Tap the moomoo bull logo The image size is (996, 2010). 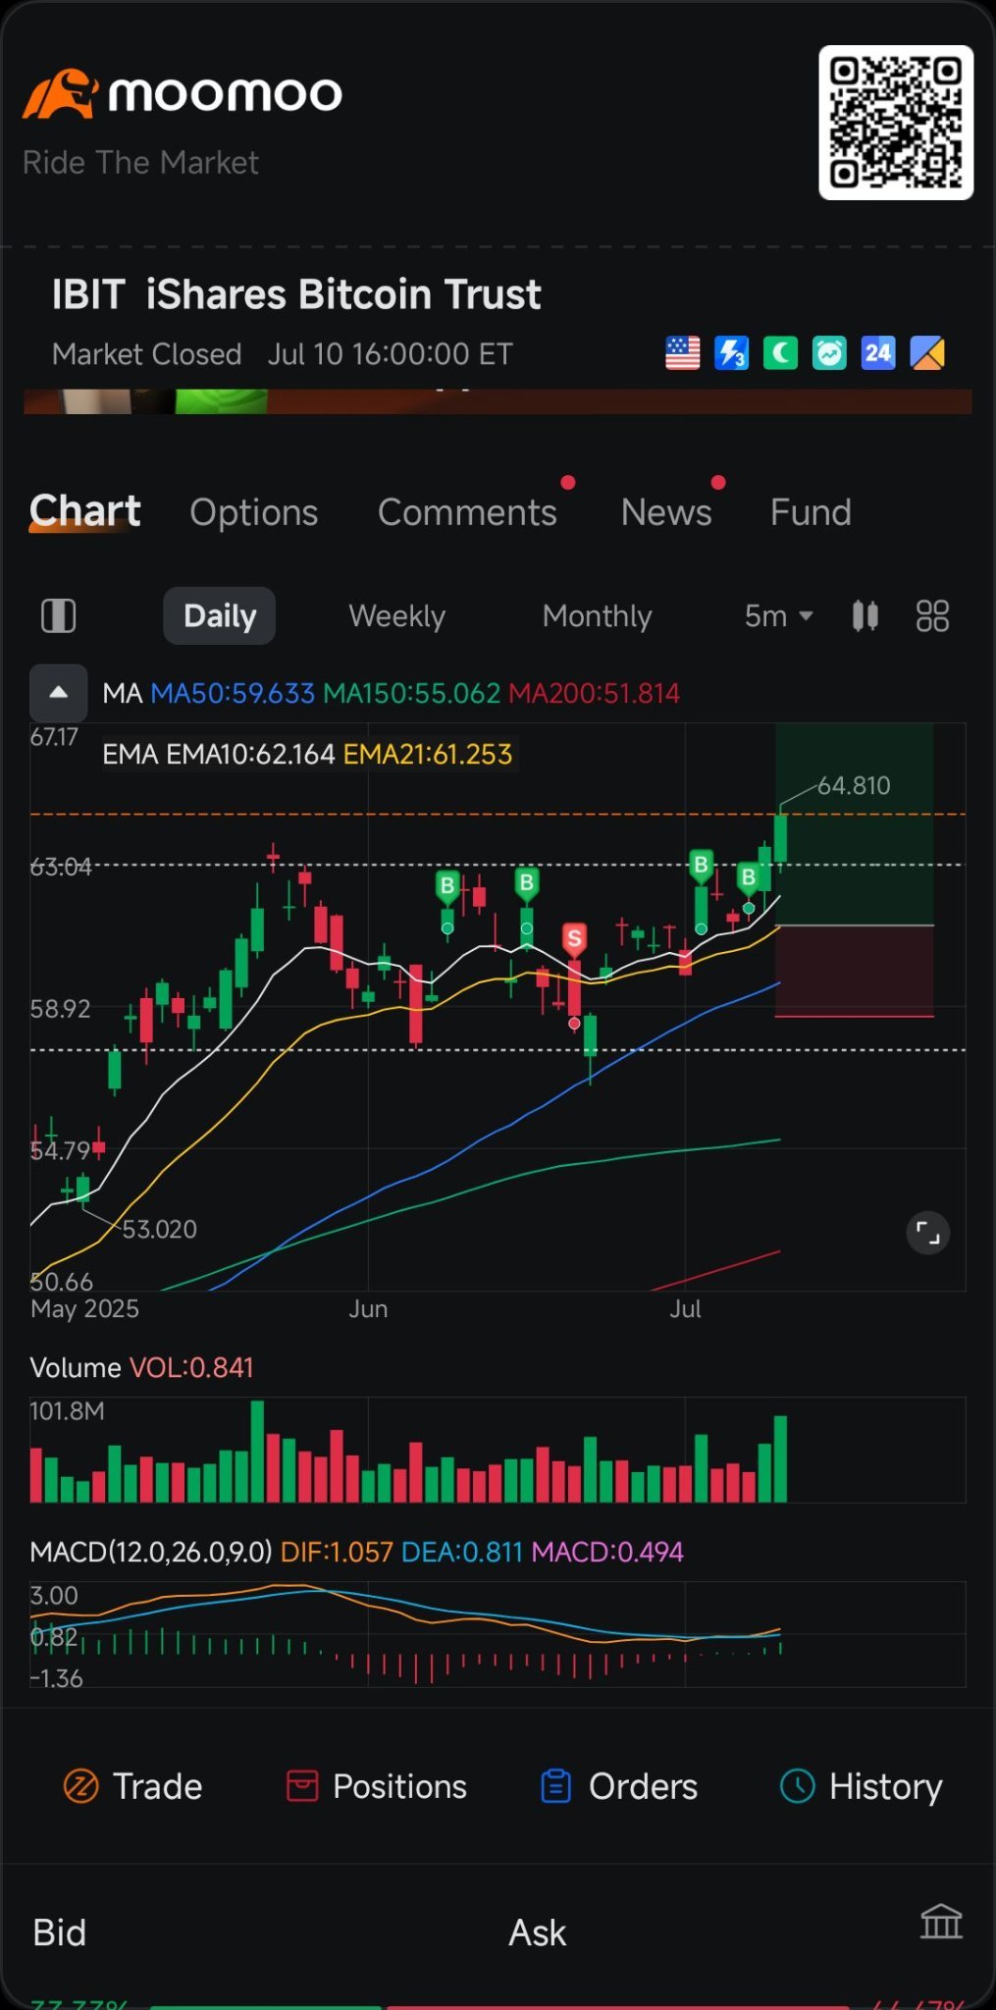(59, 94)
